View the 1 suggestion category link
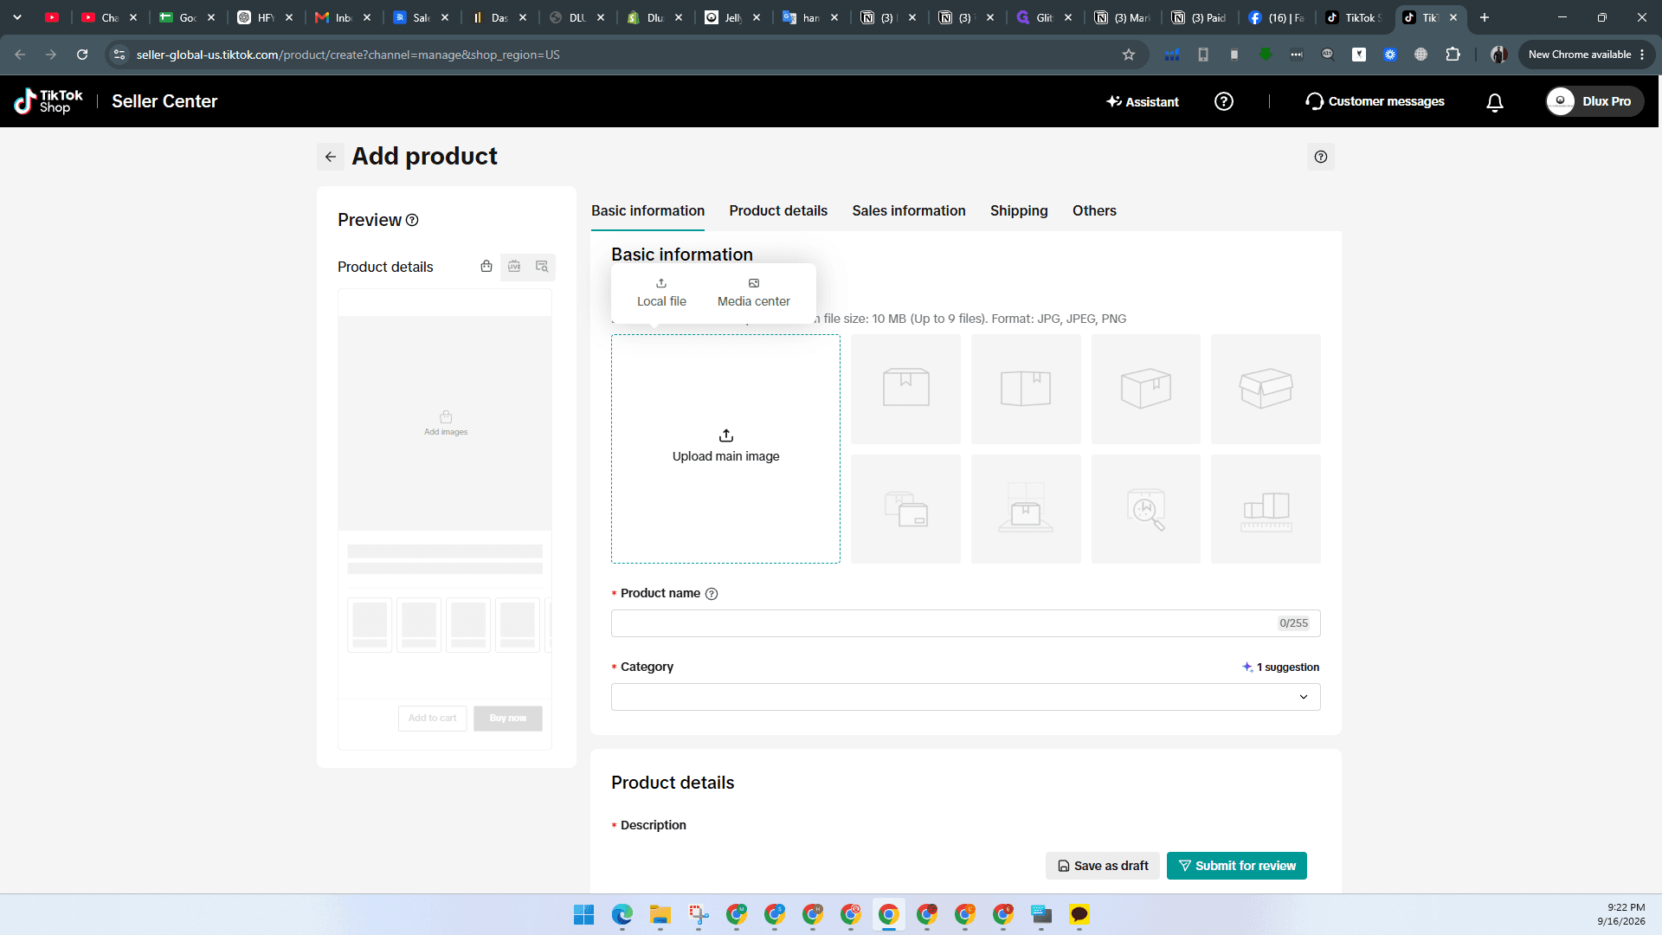1662x935 pixels. click(x=1280, y=667)
